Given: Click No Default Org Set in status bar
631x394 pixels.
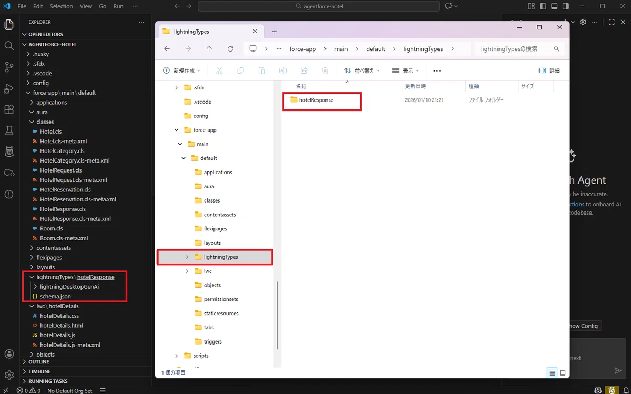Looking at the screenshot, I should click(x=70, y=391).
